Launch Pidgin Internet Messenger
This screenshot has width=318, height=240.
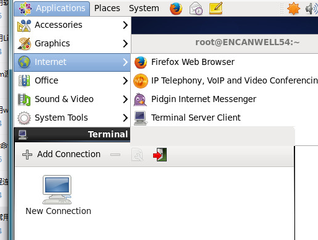pyautogui.click(x=224, y=99)
